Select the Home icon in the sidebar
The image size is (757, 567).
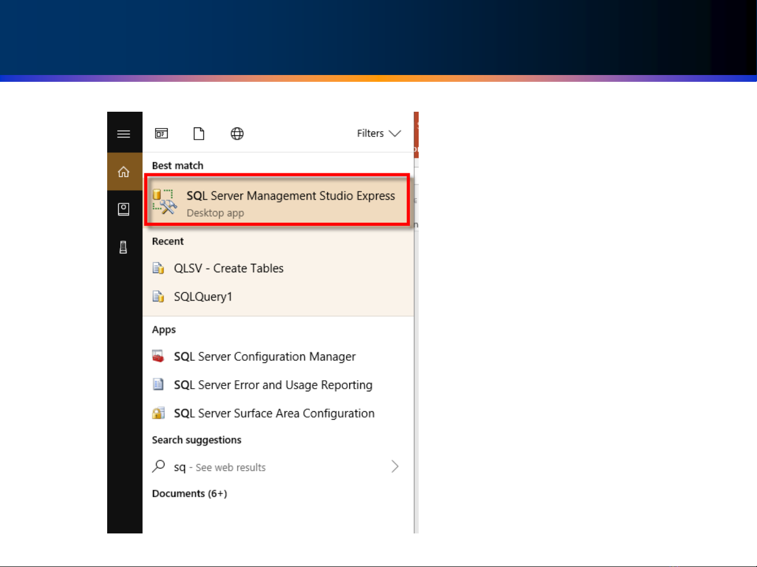coord(123,172)
